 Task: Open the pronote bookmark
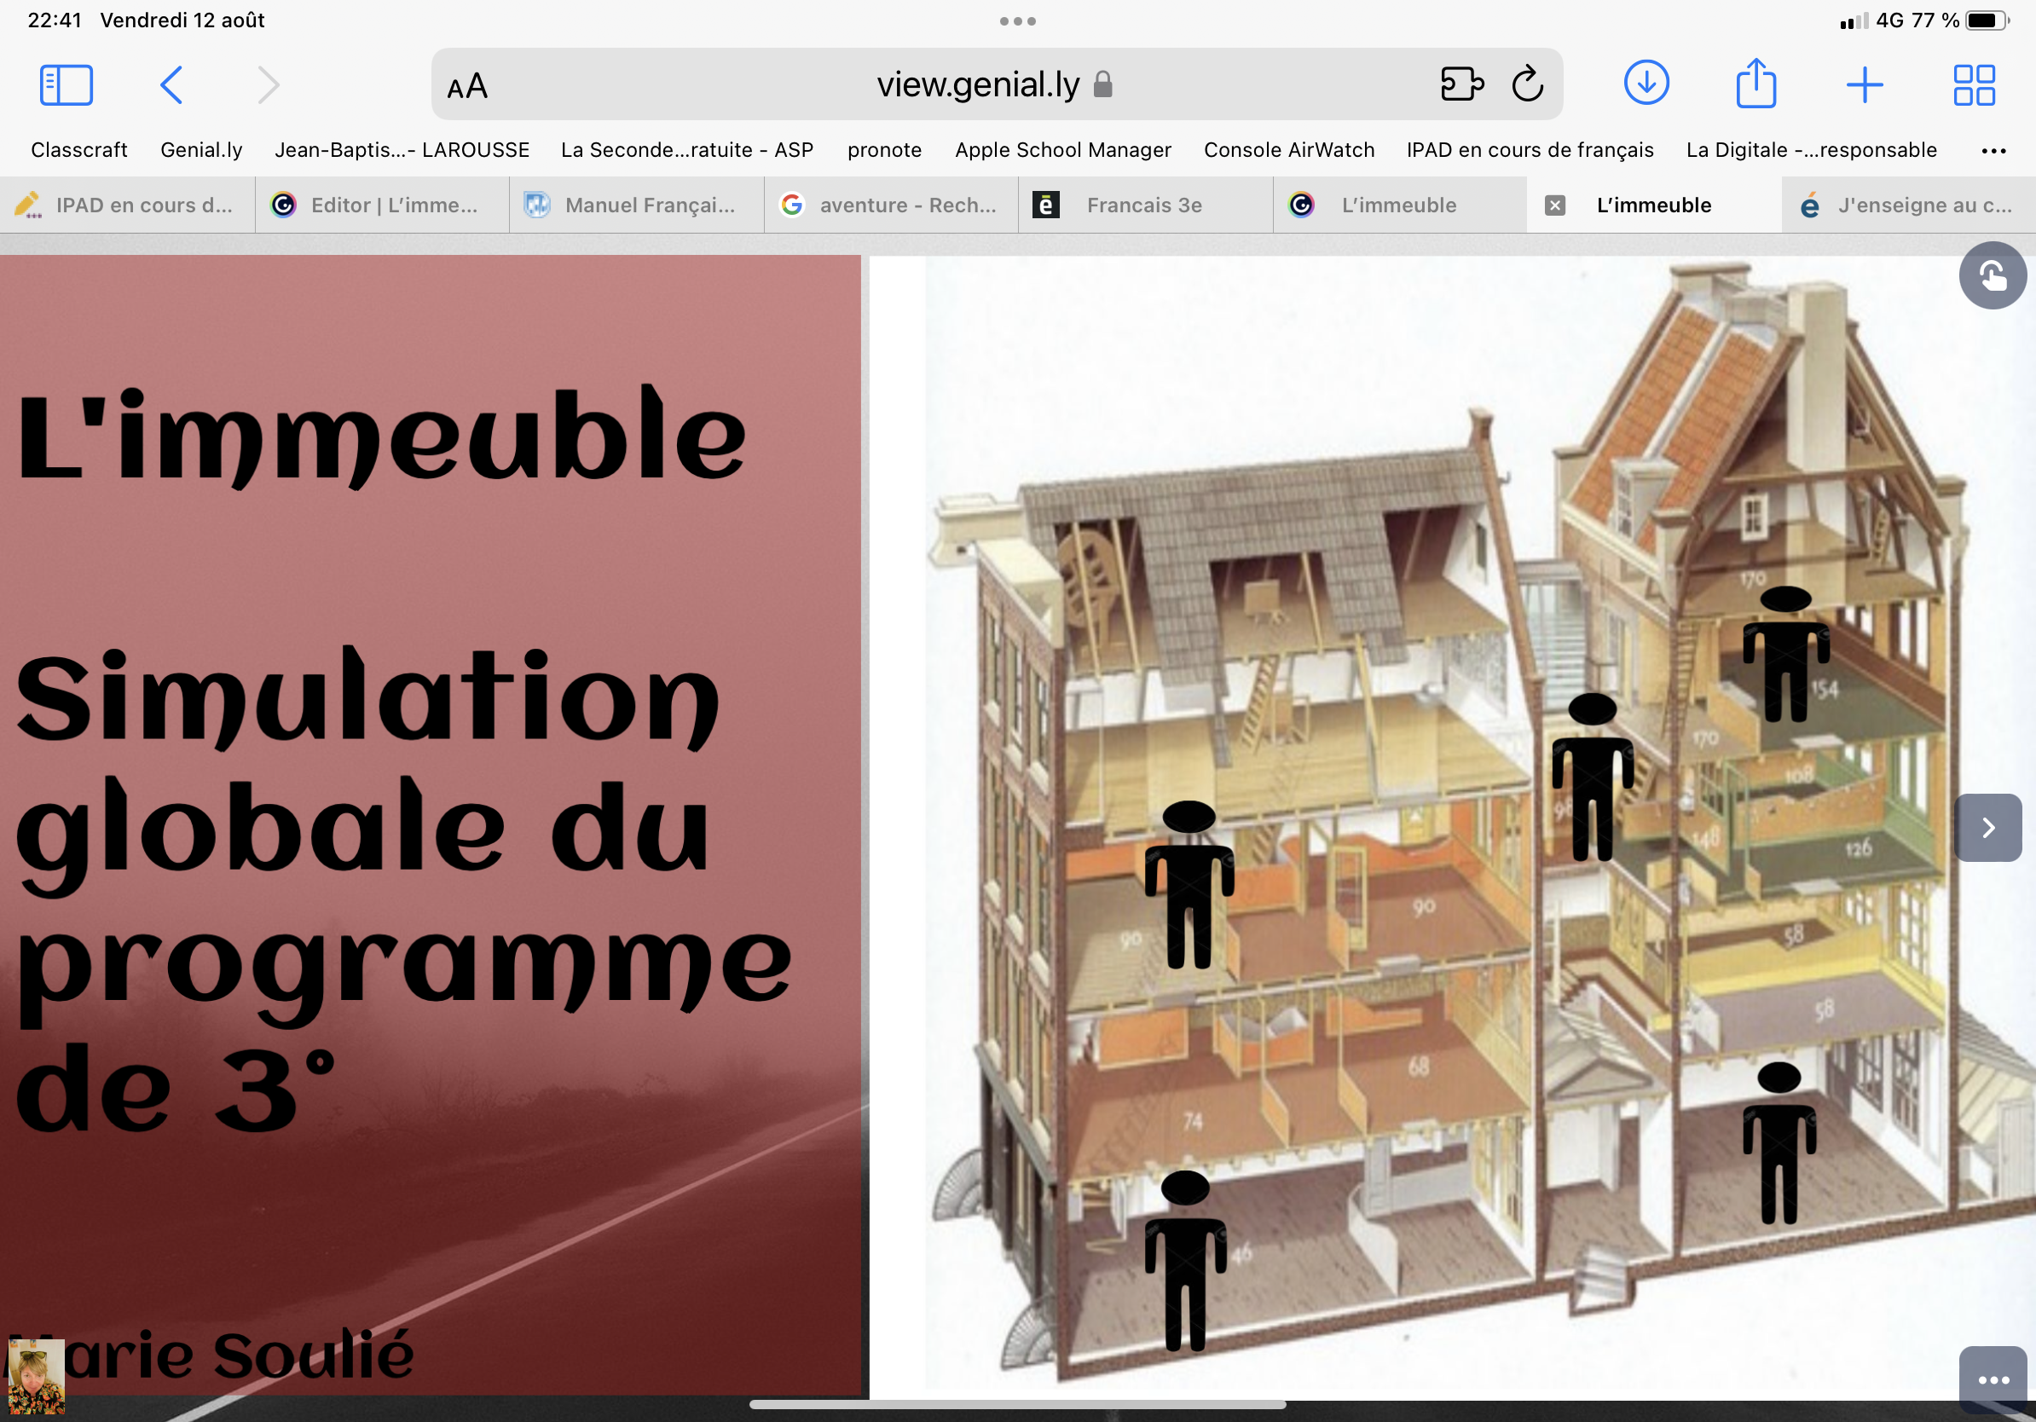(884, 150)
